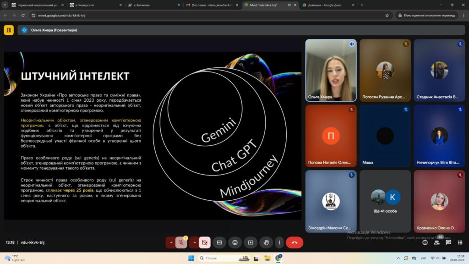Toggle captions button in call controls
Viewport: 469px width, 264px height.
pos(219,242)
